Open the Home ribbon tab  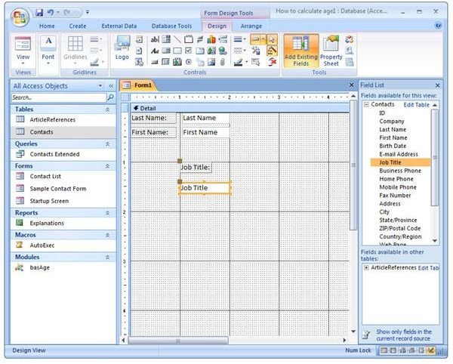pos(47,26)
